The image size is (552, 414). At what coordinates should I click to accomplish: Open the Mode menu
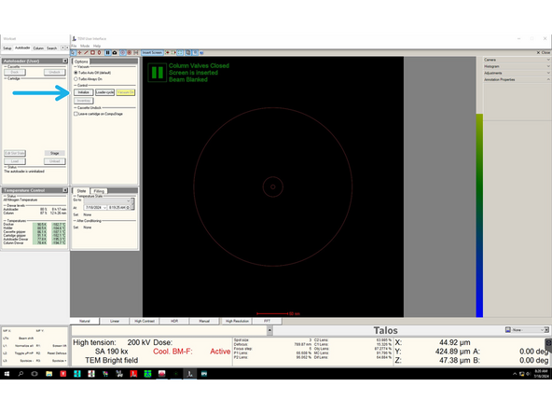tap(85, 46)
